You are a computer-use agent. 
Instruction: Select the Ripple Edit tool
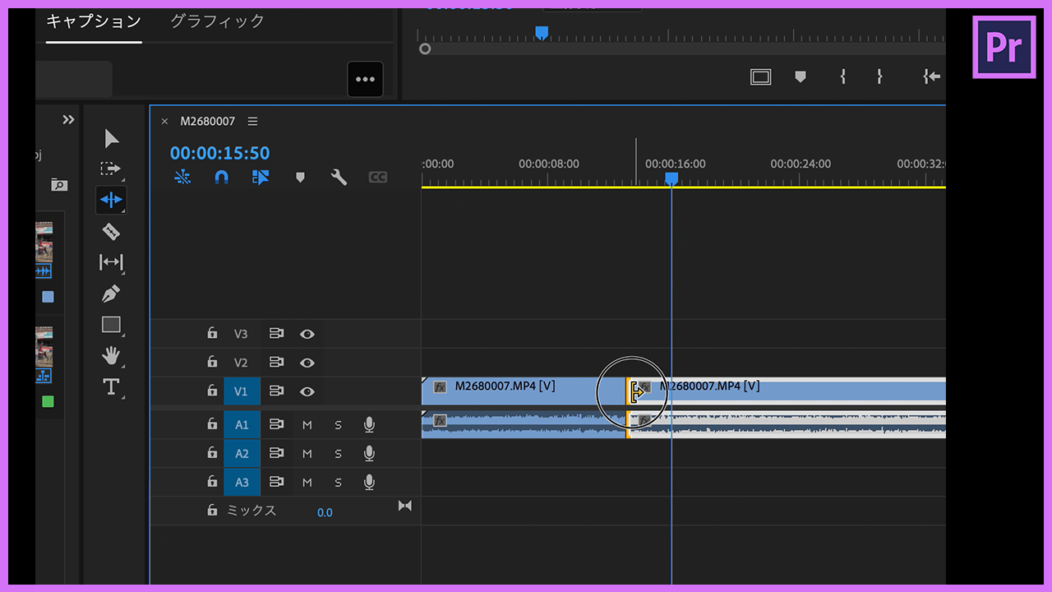111,200
